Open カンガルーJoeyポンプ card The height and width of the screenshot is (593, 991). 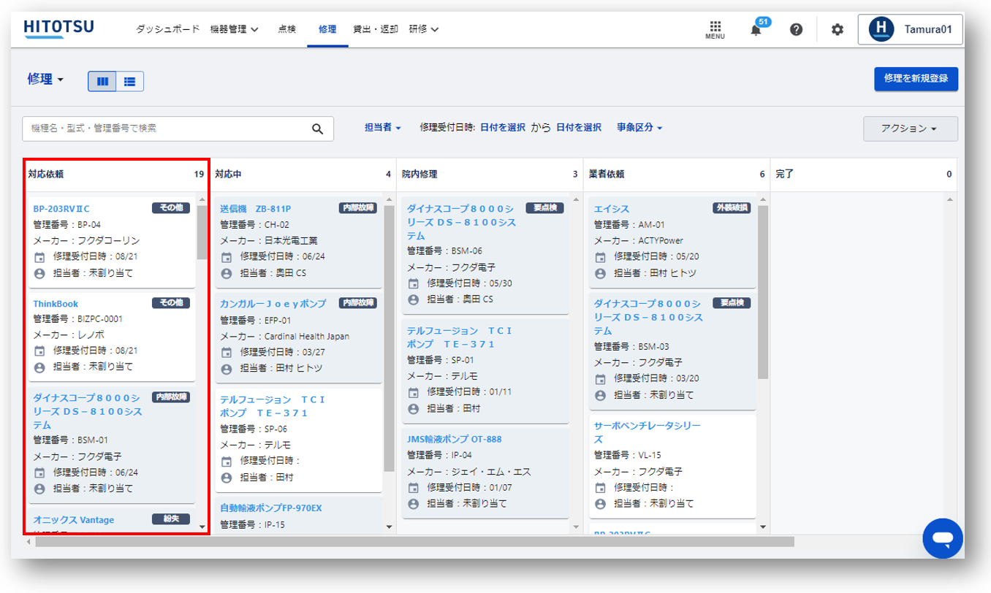tap(273, 304)
